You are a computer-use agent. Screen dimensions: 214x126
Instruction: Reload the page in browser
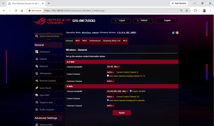16,11
